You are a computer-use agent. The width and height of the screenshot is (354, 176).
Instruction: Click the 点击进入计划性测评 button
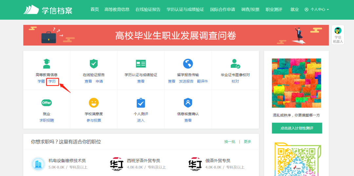297,128
